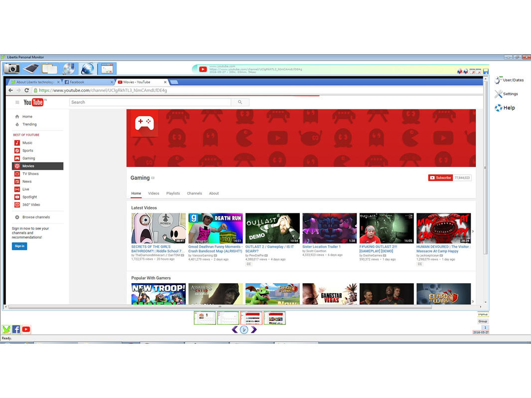Viewport: 531px width, 398px height.
Task: Click the magnifier search button
Action: click(x=240, y=102)
